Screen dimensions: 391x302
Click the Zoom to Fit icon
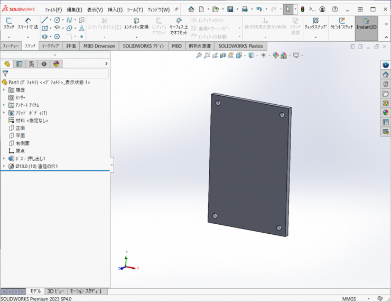point(199,56)
